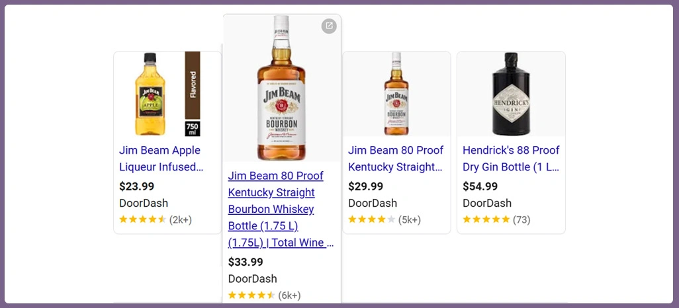The image size is (679, 308).
Task: Click the open-in-new-tab icon on expanded card
Action: point(329,26)
